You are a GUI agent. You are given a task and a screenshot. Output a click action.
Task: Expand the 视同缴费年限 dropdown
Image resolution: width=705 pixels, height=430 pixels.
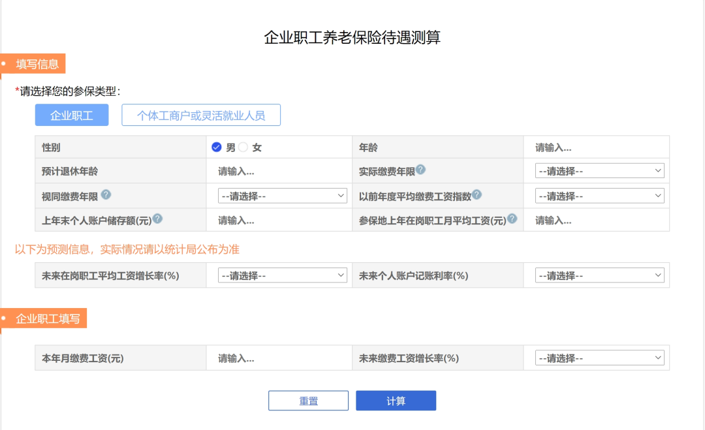pyautogui.click(x=282, y=196)
